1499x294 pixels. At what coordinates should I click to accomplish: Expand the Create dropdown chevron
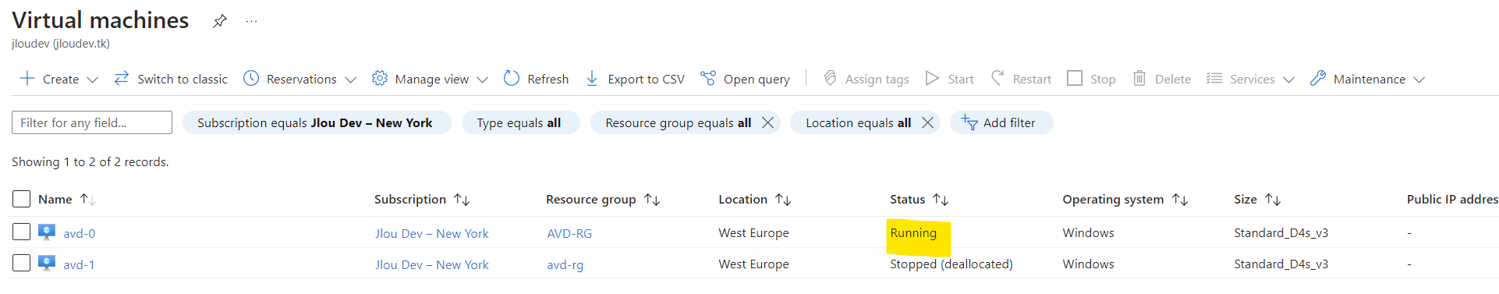tap(92, 80)
